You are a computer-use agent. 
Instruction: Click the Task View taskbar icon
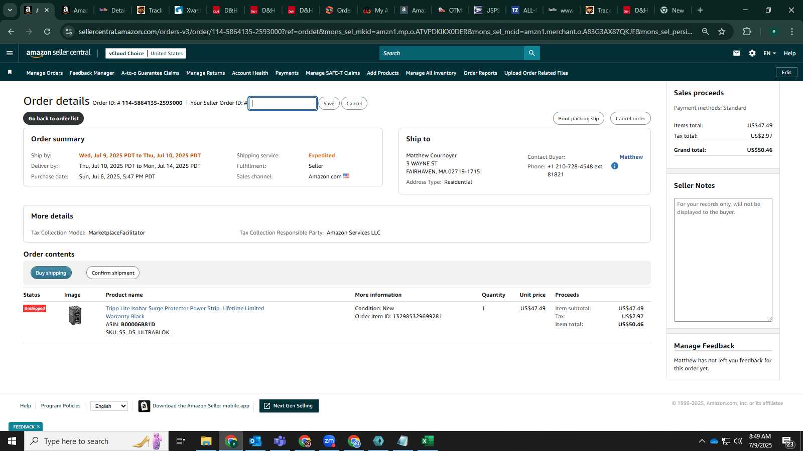pyautogui.click(x=181, y=441)
